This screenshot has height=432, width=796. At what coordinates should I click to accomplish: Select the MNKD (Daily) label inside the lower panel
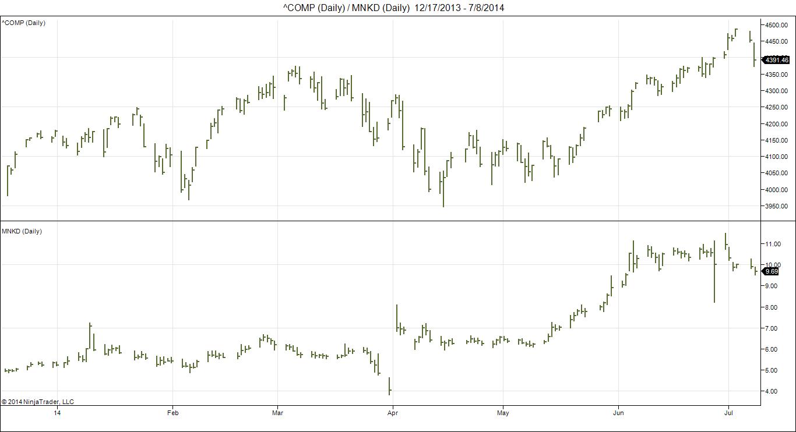click(x=22, y=231)
